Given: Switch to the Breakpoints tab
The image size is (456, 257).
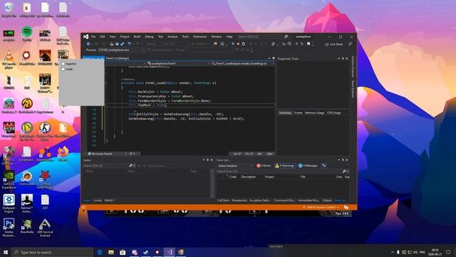Looking at the screenshot, I should tap(239, 201).
